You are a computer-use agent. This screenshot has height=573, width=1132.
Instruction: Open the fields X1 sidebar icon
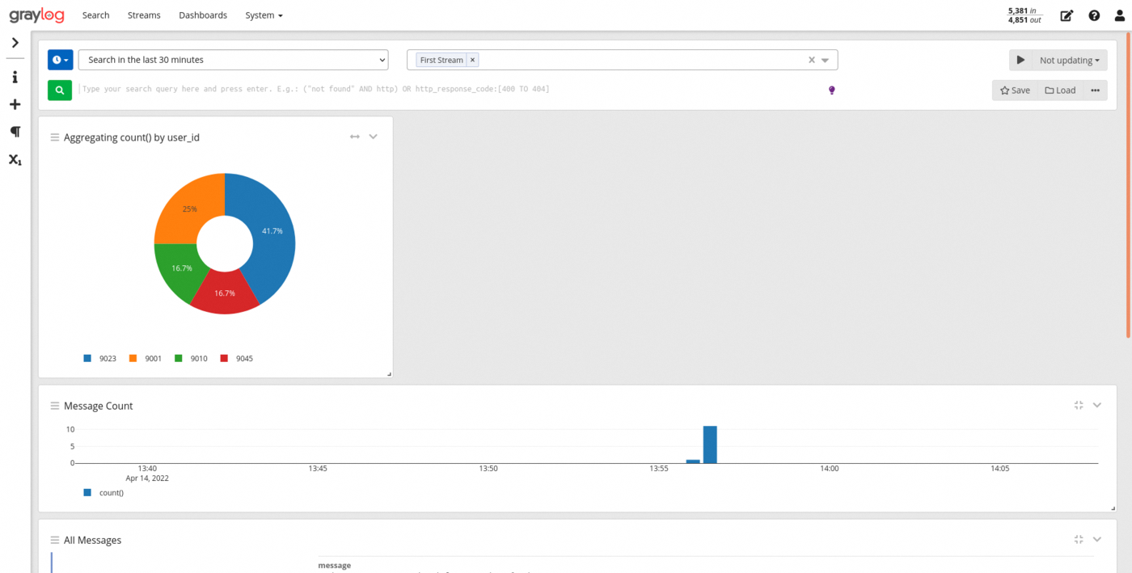click(15, 159)
